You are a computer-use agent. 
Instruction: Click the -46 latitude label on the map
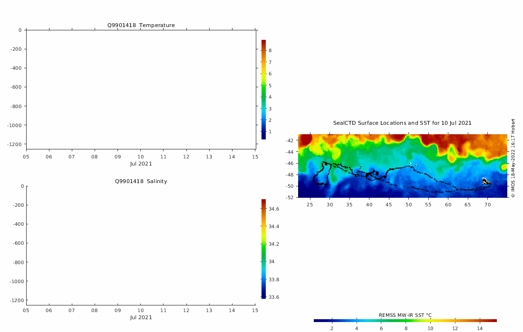(x=290, y=163)
